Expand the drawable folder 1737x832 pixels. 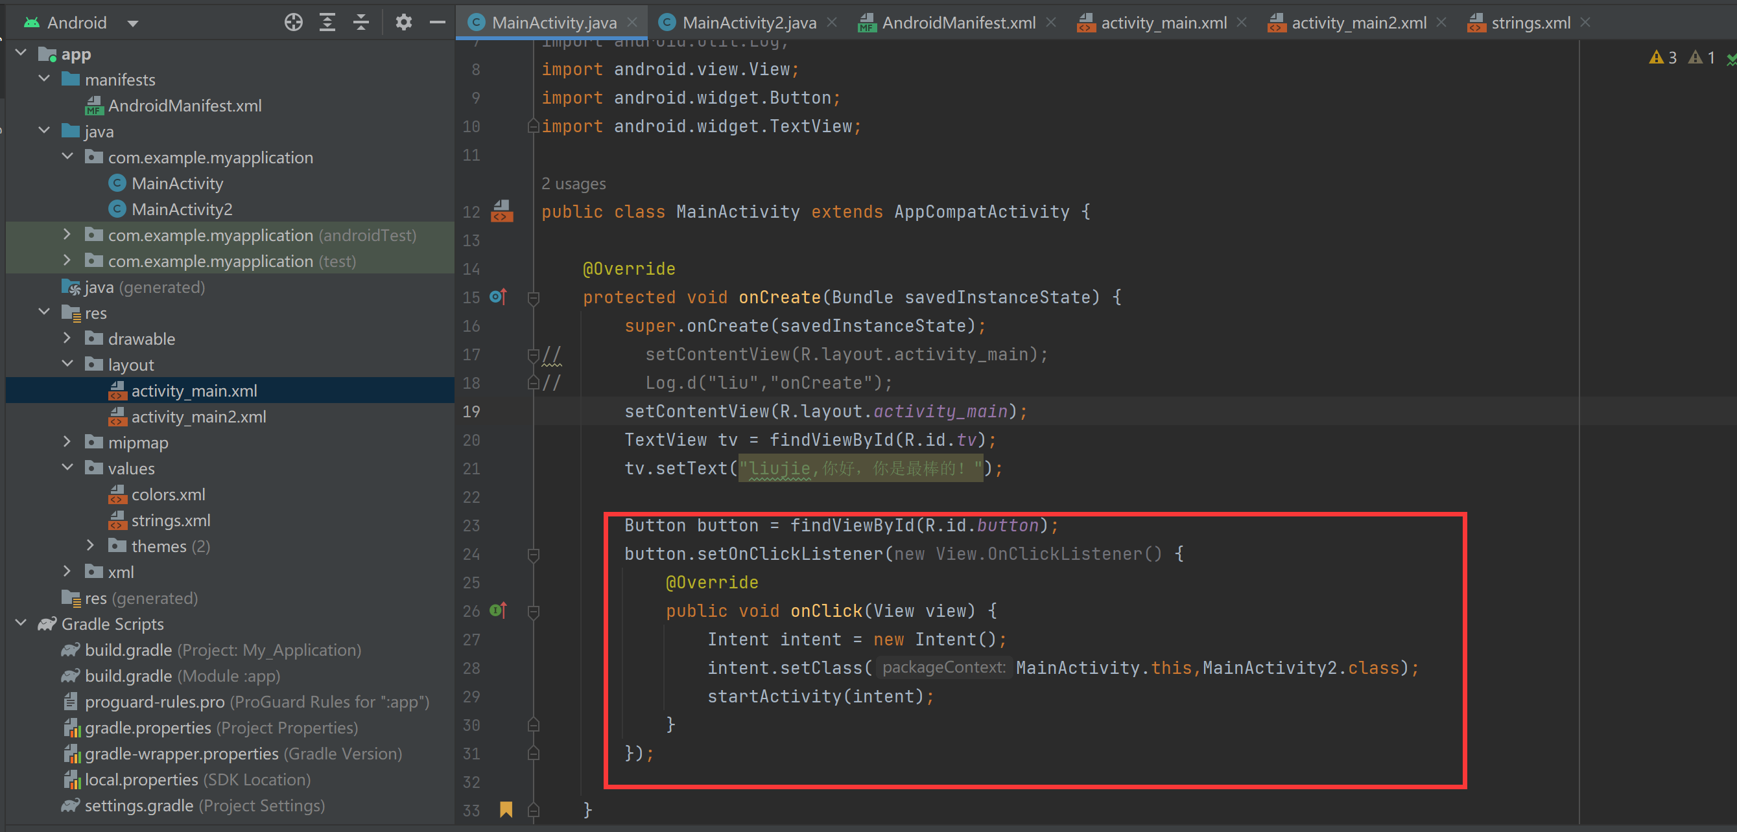click(67, 338)
